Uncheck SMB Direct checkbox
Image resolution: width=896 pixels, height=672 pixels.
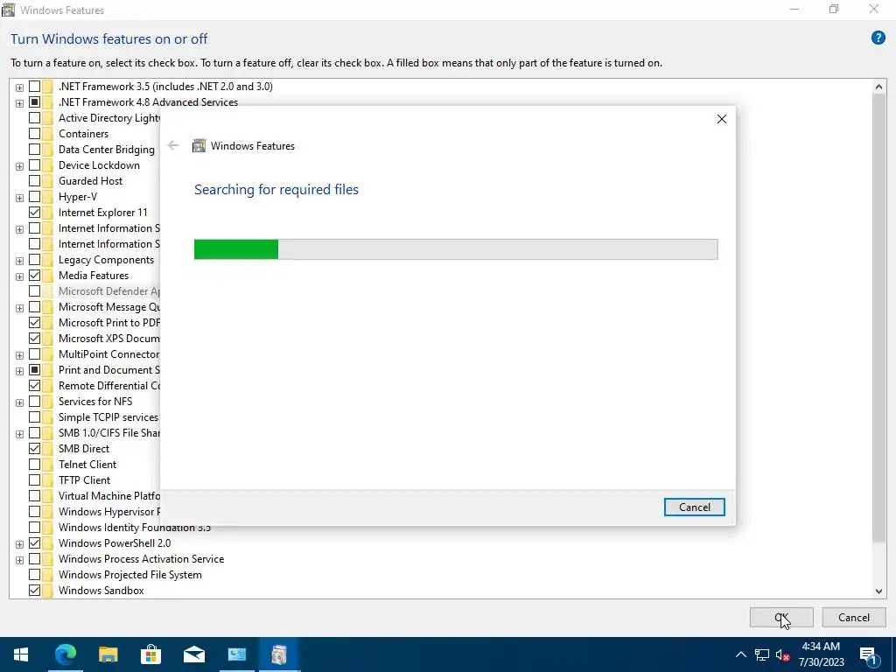pos(35,449)
